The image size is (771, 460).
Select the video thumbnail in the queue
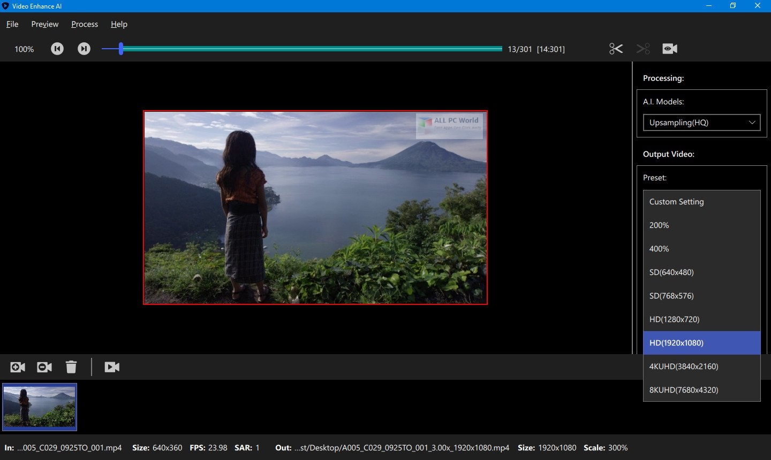tap(40, 407)
